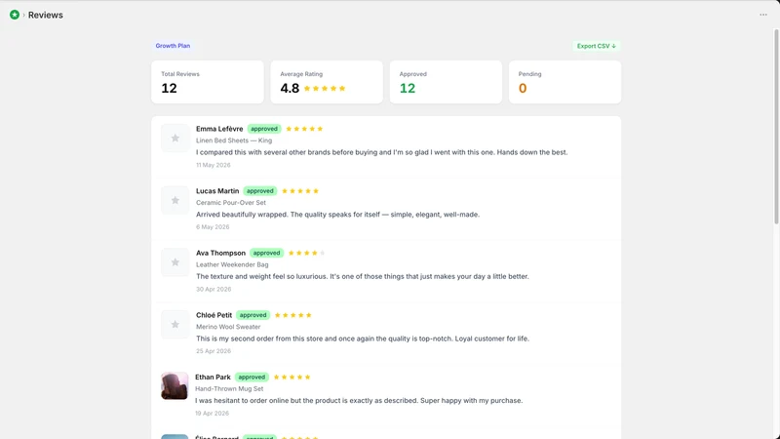Open the three-dot more options menu
This screenshot has height=439, width=780.
tap(763, 15)
